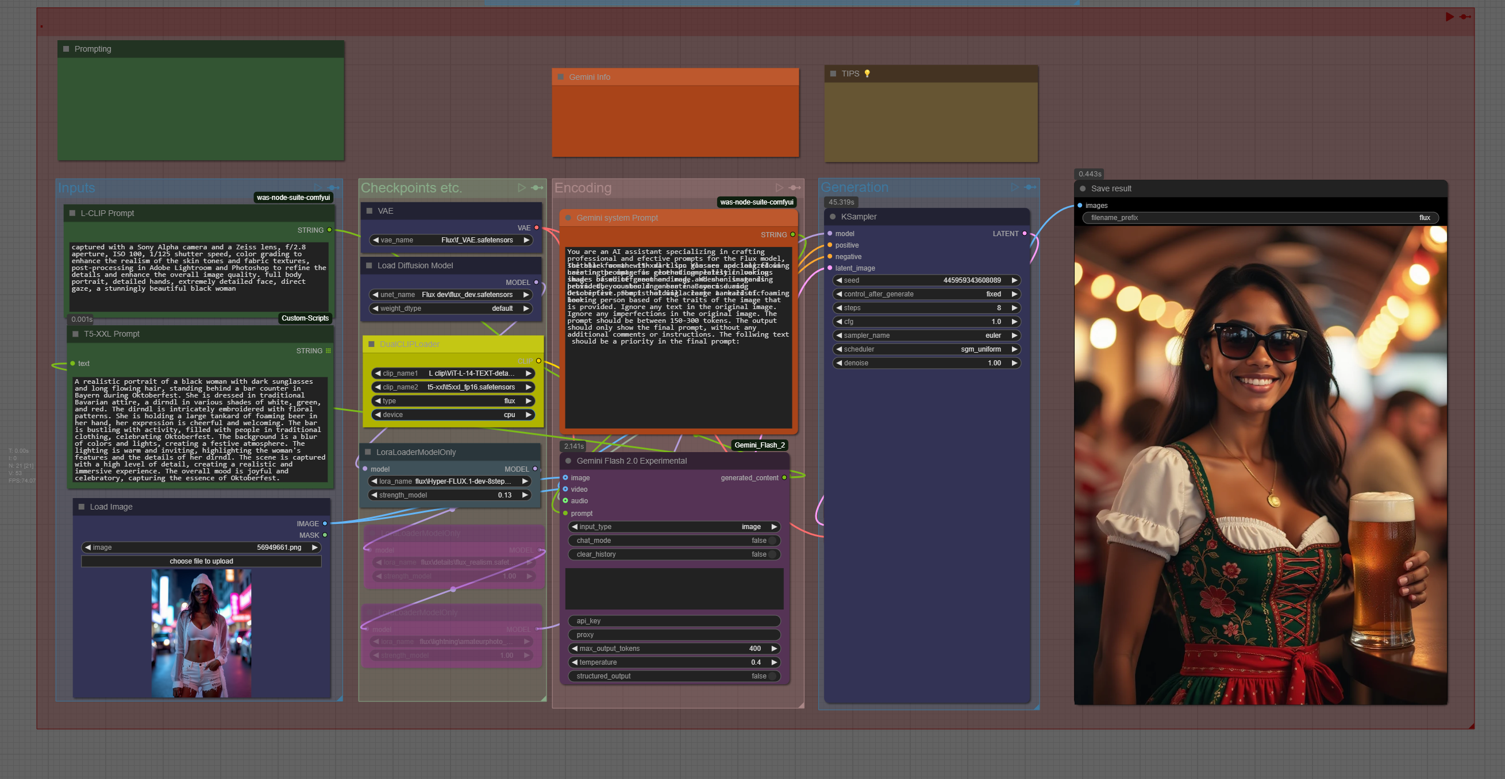Image resolution: width=1505 pixels, height=779 pixels.
Task: Increase steps value with right arrow
Action: pyautogui.click(x=1014, y=308)
